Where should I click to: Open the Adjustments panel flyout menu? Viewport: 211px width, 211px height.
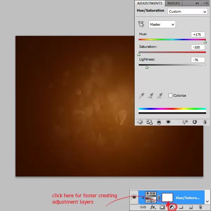[x=206, y=4]
